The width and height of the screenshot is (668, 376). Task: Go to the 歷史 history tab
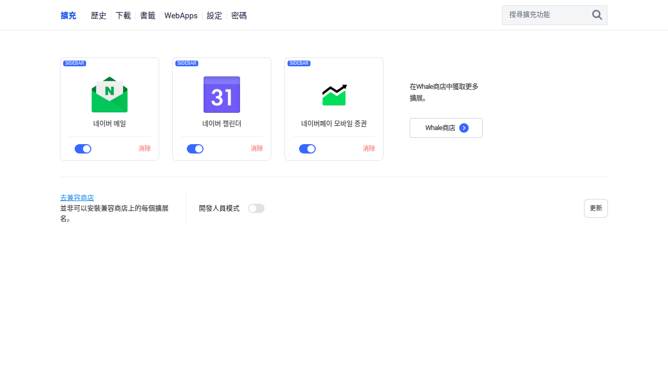[99, 16]
